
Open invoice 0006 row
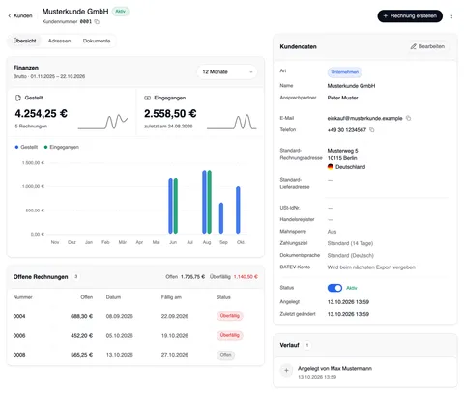tap(135, 336)
